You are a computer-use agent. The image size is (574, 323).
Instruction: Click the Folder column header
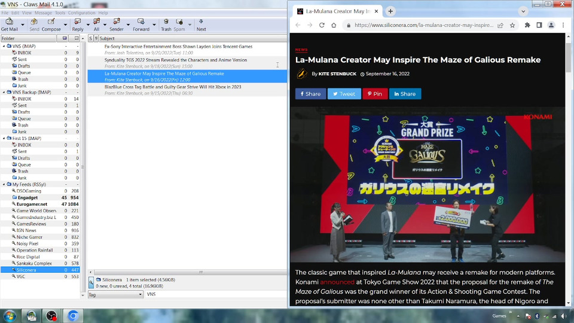(29, 38)
